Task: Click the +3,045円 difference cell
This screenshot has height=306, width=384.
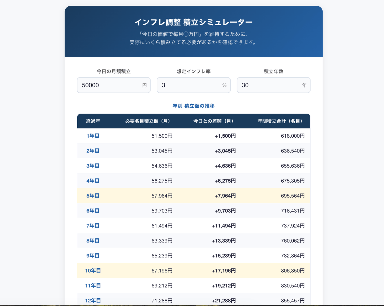Action: tap(225, 151)
